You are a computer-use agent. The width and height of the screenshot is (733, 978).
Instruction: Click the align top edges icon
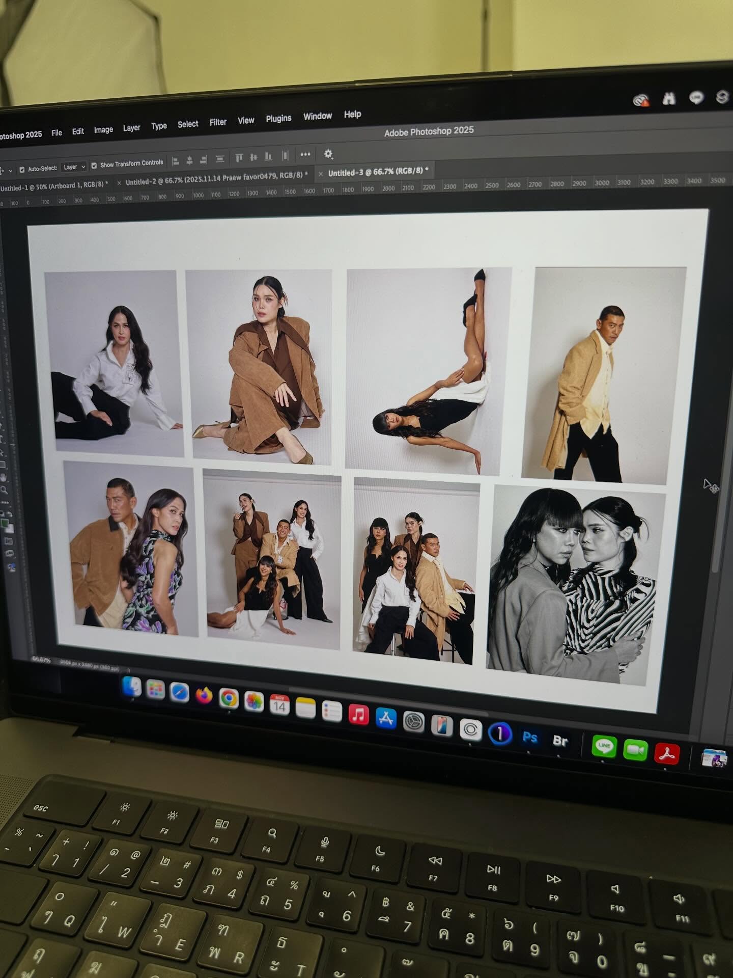(x=239, y=158)
